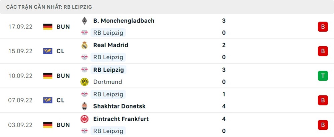Click the Champions League icon on 15.09.22 match
This screenshot has width=334, height=137.
pyautogui.click(x=48, y=51)
